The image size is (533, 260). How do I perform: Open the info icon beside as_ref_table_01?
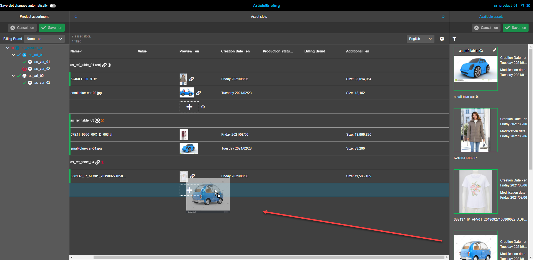pyautogui.click(x=109, y=65)
